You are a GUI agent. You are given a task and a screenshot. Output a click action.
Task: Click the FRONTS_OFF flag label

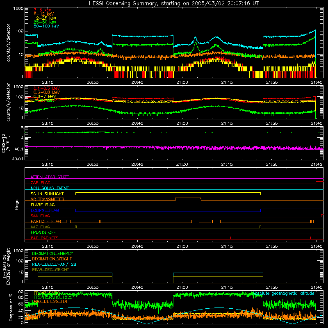coord(43,232)
